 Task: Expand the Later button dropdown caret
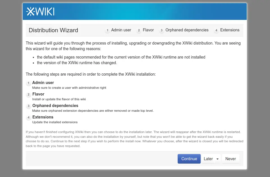pos(218,159)
